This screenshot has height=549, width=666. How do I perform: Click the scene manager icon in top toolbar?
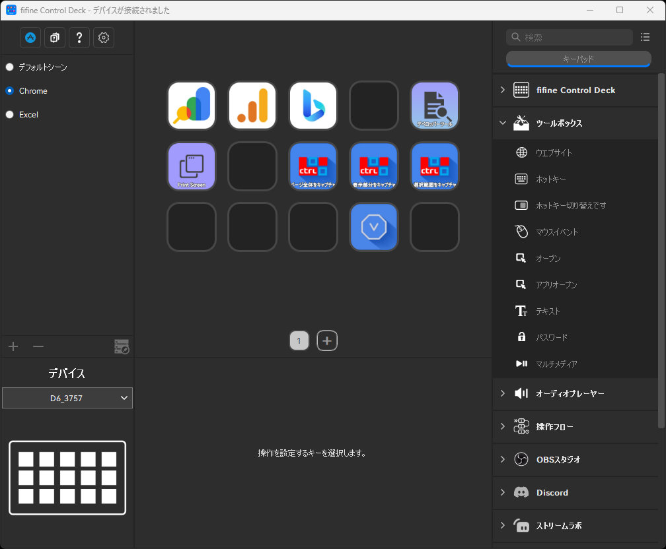coord(54,38)
